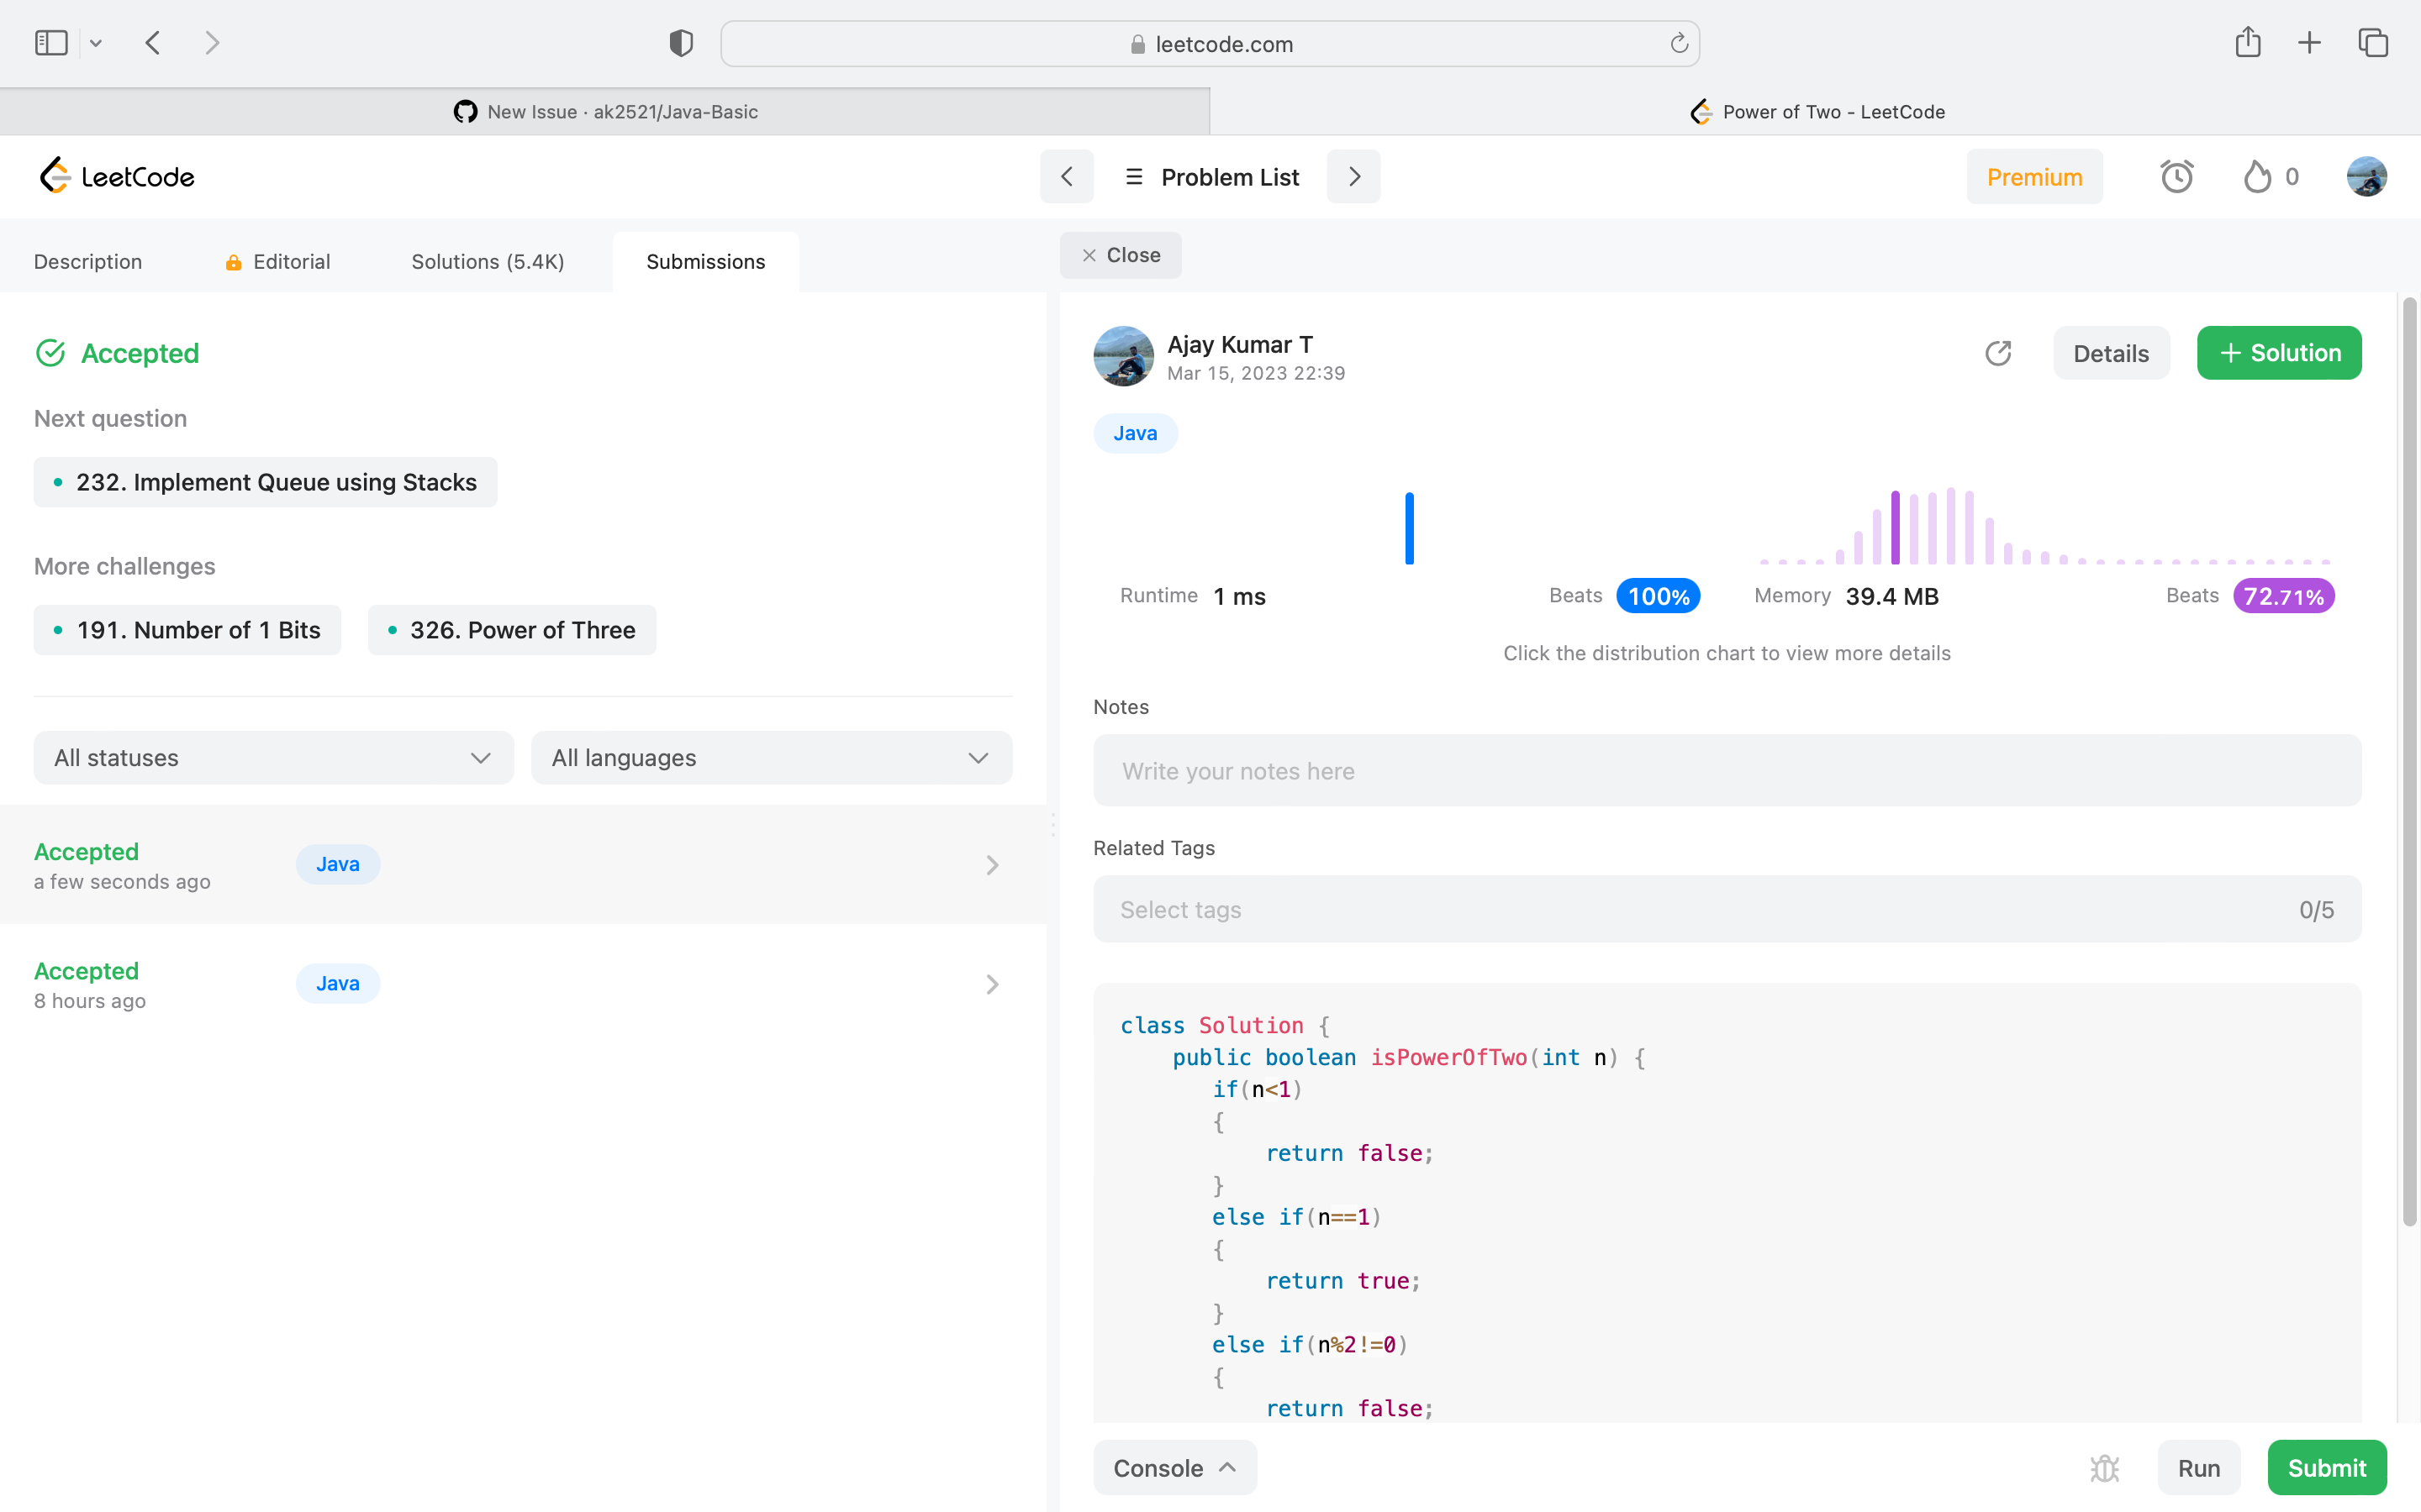Go to the previous problem arrow
This screenshot has height=1512, width=2421.
click(1067, 177)
